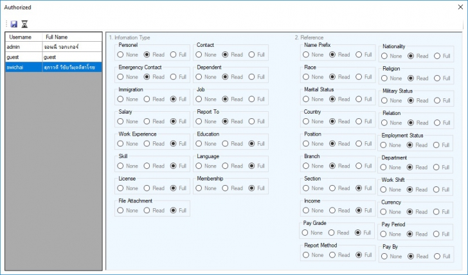Set Currency to Full
Screen dimensions: 468x275
click(x=442, y=212)
